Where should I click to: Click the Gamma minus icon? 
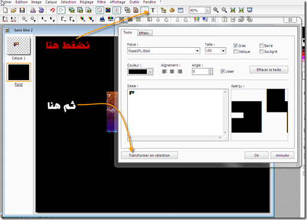click(63, 19)
